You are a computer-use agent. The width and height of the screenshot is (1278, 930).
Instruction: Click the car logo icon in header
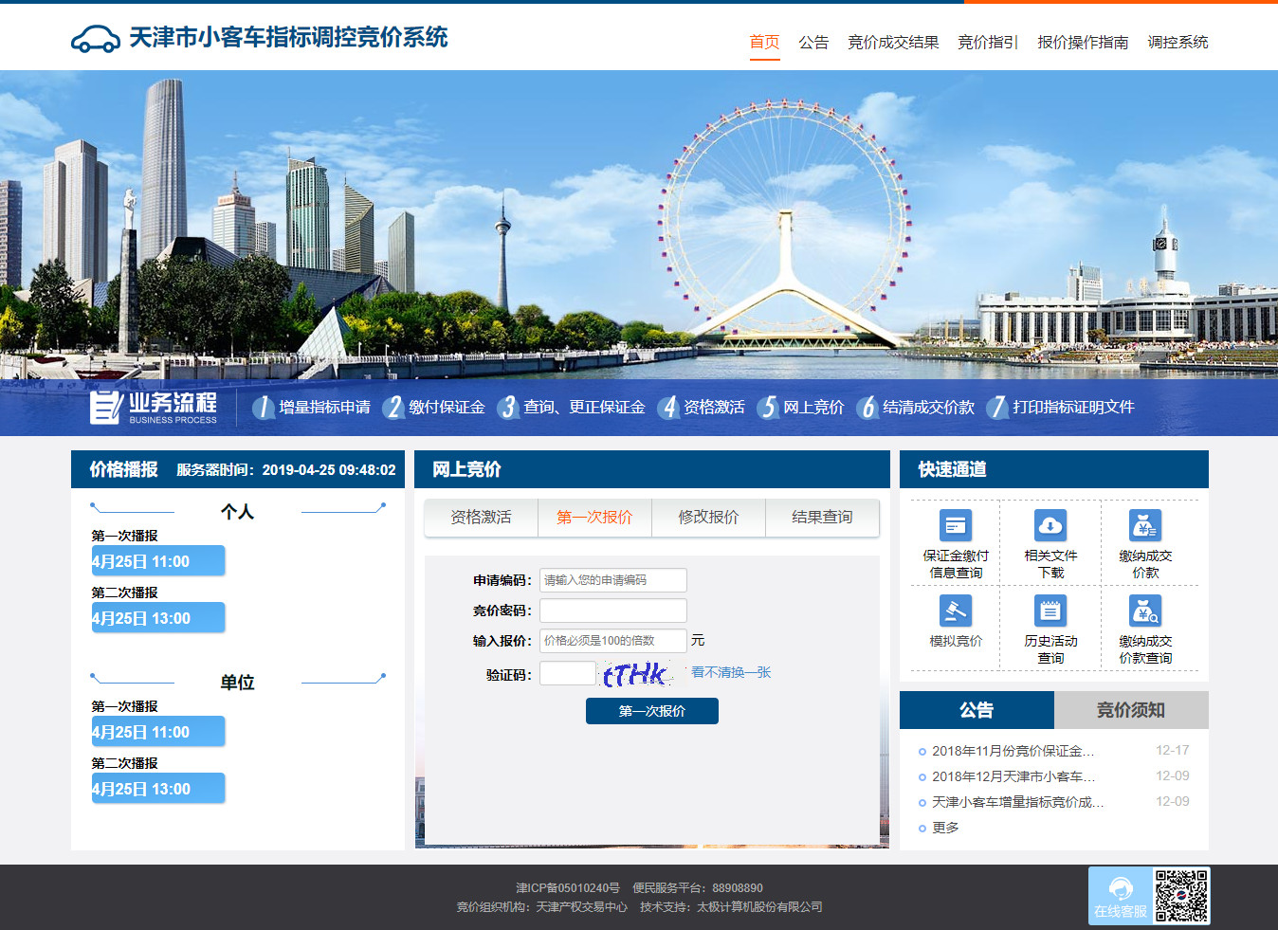pos(95,39)
